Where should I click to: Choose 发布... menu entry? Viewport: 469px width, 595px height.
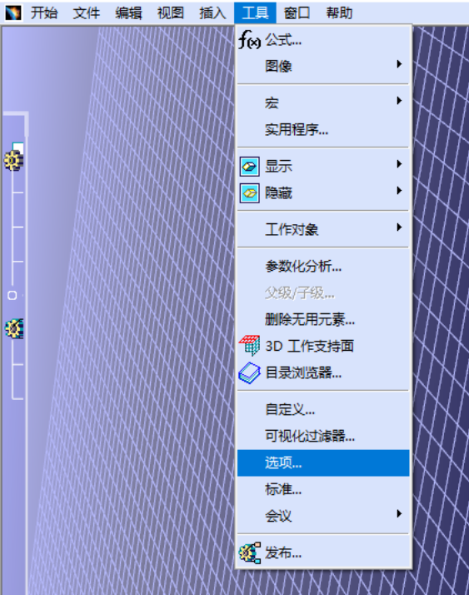coord(323,552)
